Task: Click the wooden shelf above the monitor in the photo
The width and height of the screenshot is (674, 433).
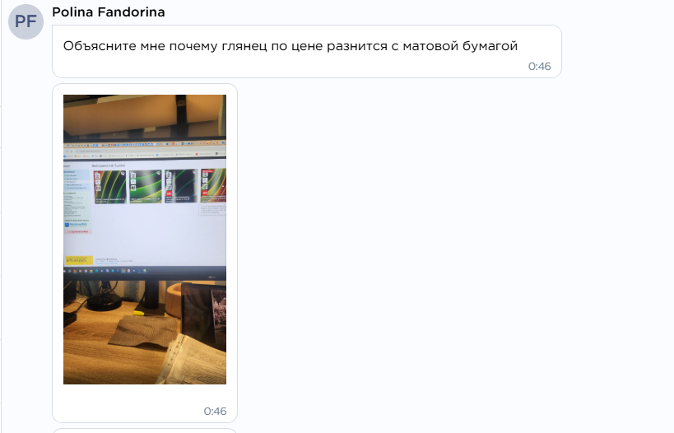Action: coord(145,114)
